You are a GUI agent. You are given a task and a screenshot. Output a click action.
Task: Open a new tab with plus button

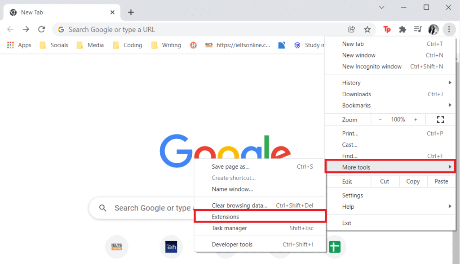click(x=131, y=13)
